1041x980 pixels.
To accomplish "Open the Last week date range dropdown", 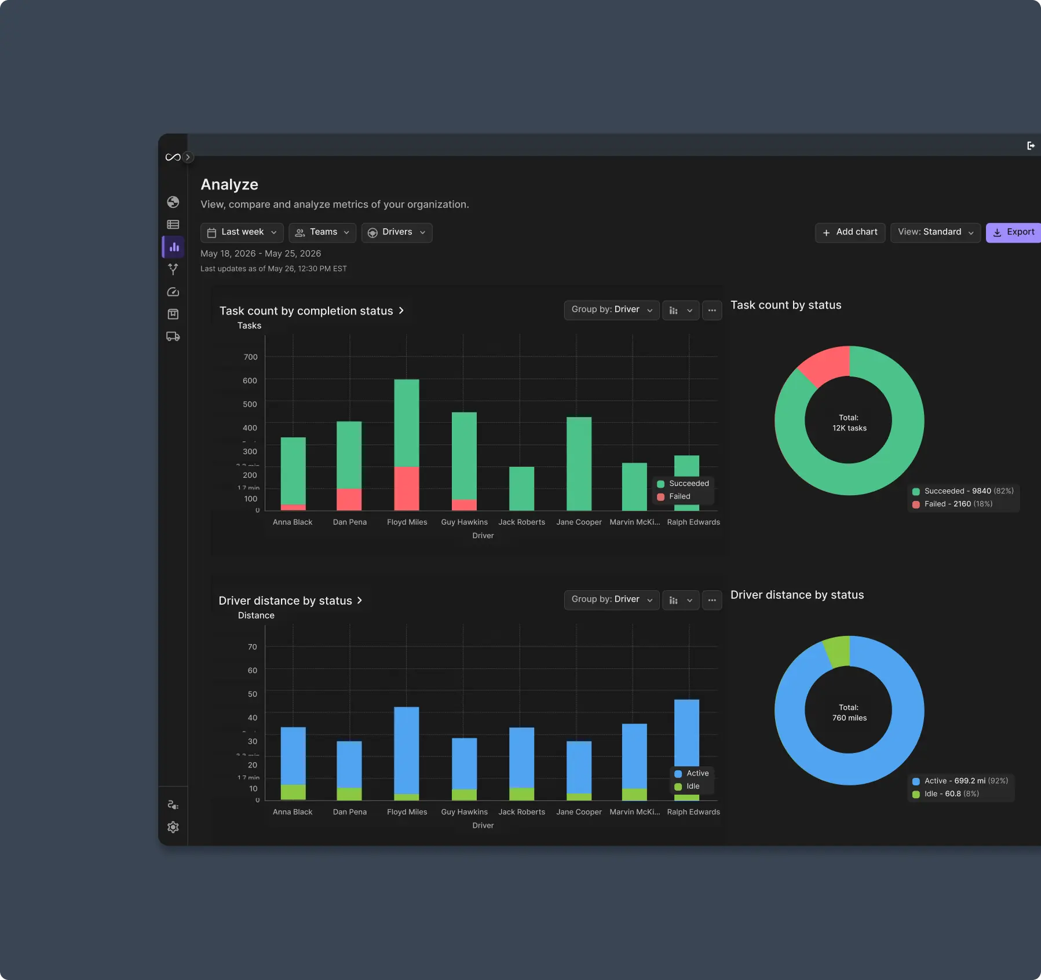I will click(242, 232).
